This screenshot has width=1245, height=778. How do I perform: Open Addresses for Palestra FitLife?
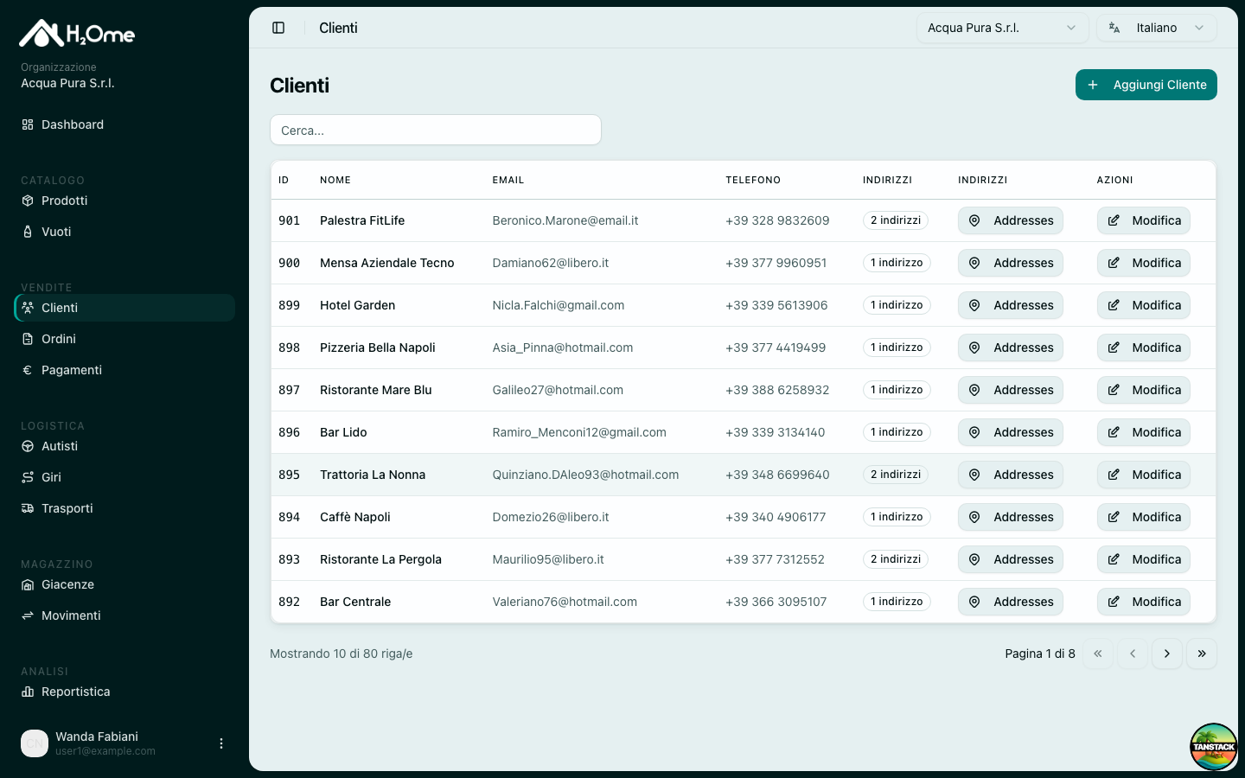(x=1011, y=220)
